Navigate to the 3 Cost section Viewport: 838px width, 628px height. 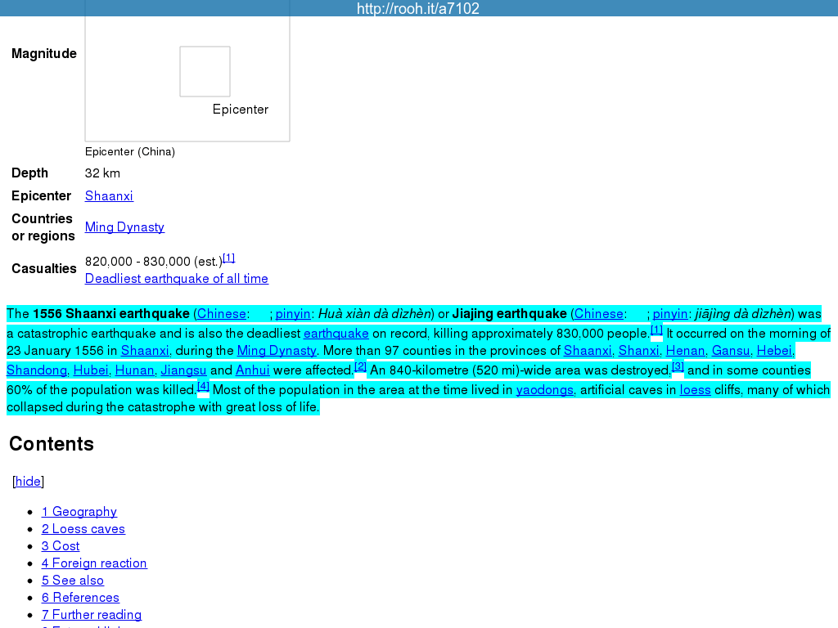[x=61, y=546]
